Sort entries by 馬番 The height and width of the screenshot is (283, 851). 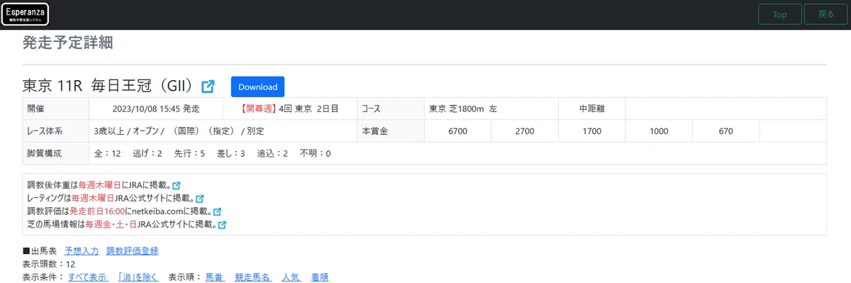pyautogui.click(x=215, y=277)
